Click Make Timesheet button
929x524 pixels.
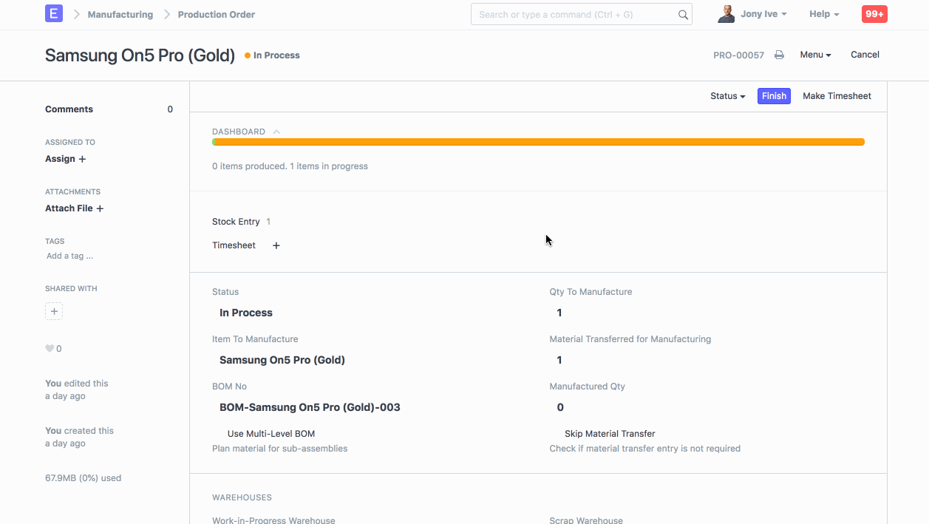pyautogui.click(x=837, y=96)
